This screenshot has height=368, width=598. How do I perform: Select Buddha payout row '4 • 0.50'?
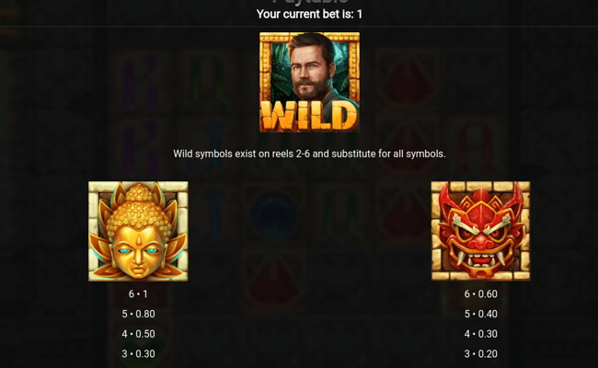(138, 334)
